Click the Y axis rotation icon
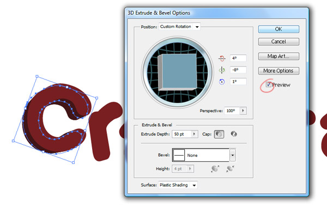 [x=222, y=70]
